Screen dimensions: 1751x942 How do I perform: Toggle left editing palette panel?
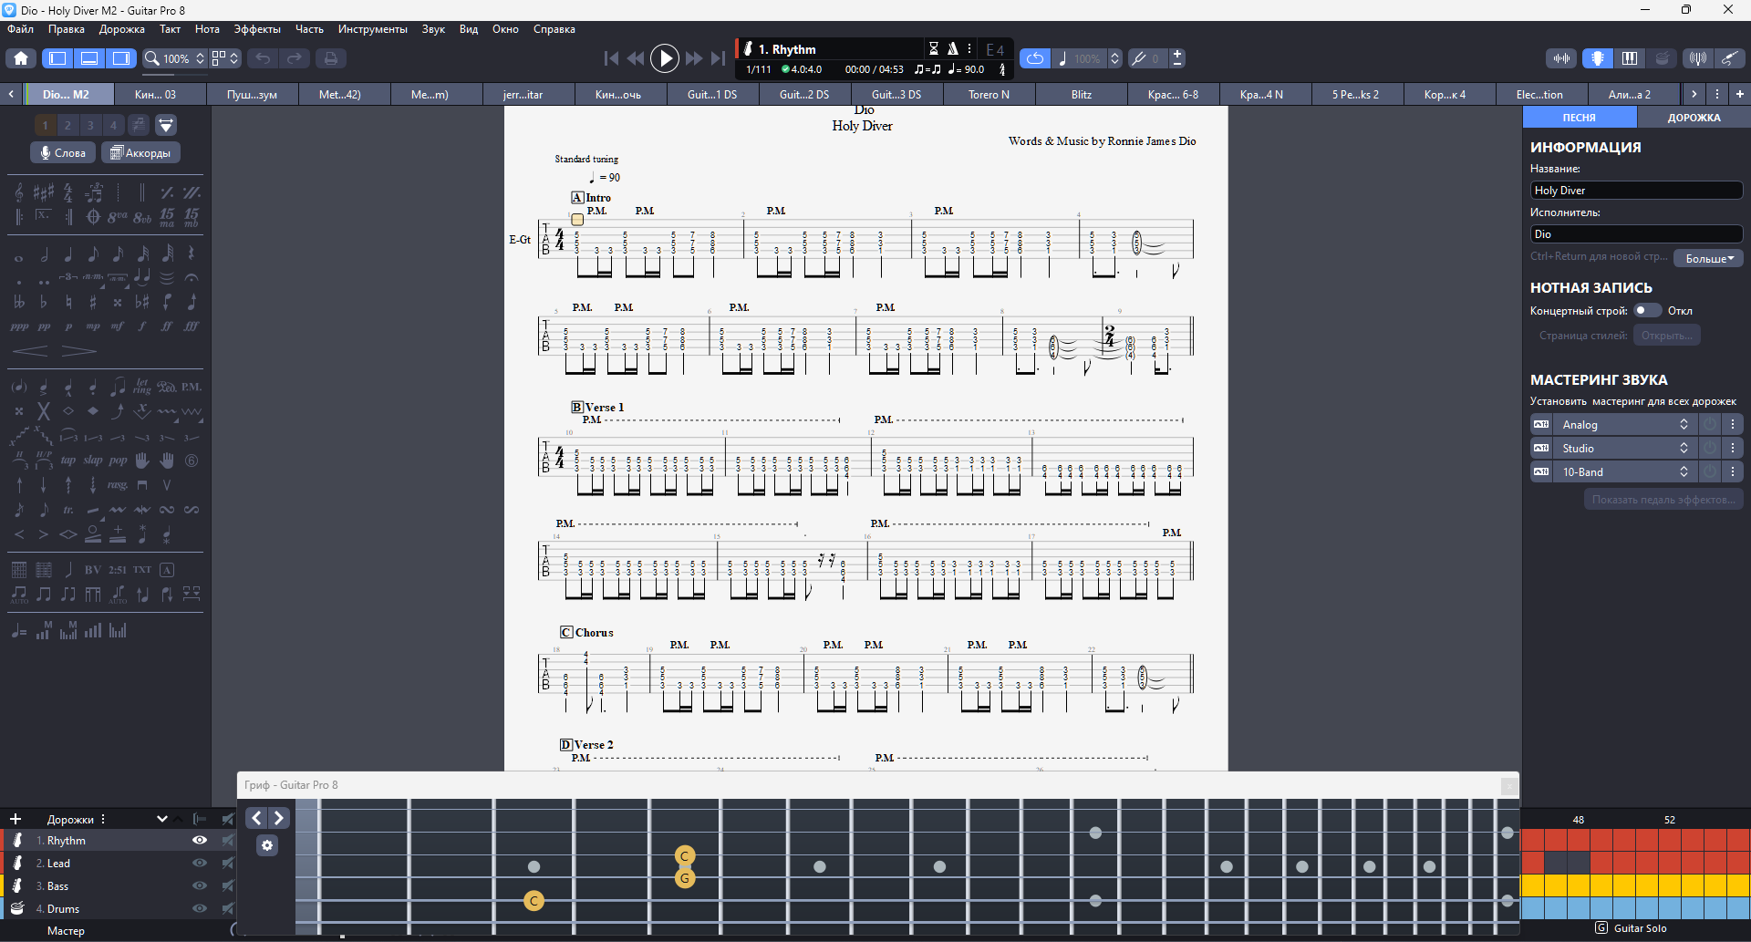pyautogui.click(x=57, y=58)
